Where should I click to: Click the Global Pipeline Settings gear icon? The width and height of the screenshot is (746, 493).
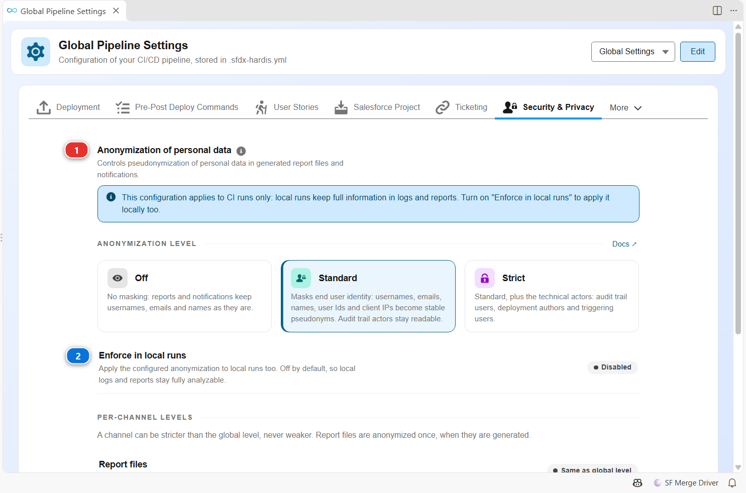(x=36, y=52)
